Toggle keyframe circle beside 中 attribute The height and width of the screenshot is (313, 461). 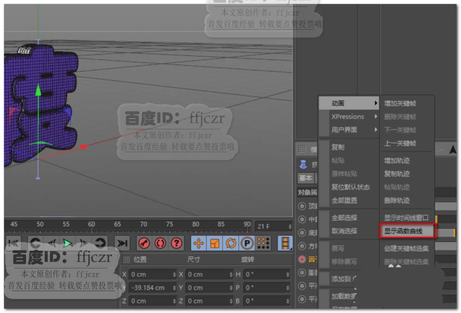[x=302, y=219]
